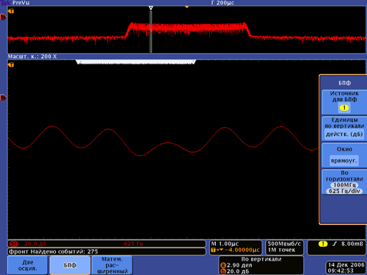Open the Матем. расширенный menu button
This screenshot has height=275, width=367.
(x=112, y=265)
